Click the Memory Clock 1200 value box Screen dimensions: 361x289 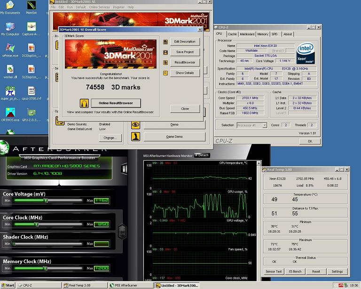102,268
